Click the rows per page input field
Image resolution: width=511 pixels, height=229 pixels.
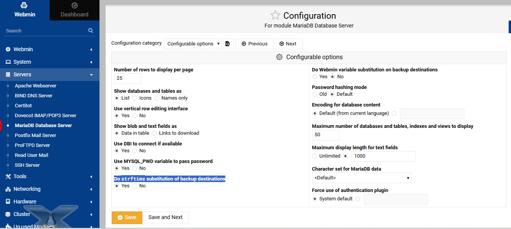127,78
